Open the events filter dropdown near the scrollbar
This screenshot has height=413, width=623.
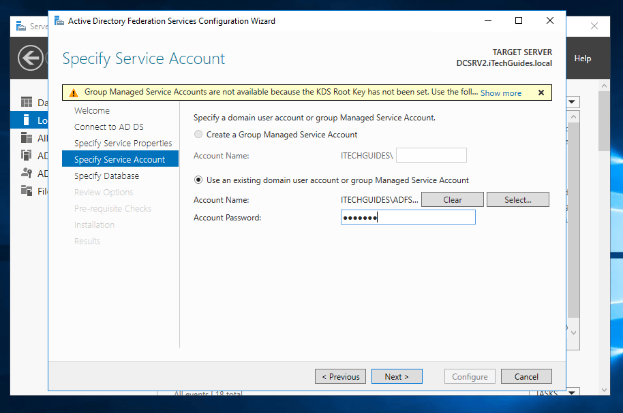pos(571,101)
